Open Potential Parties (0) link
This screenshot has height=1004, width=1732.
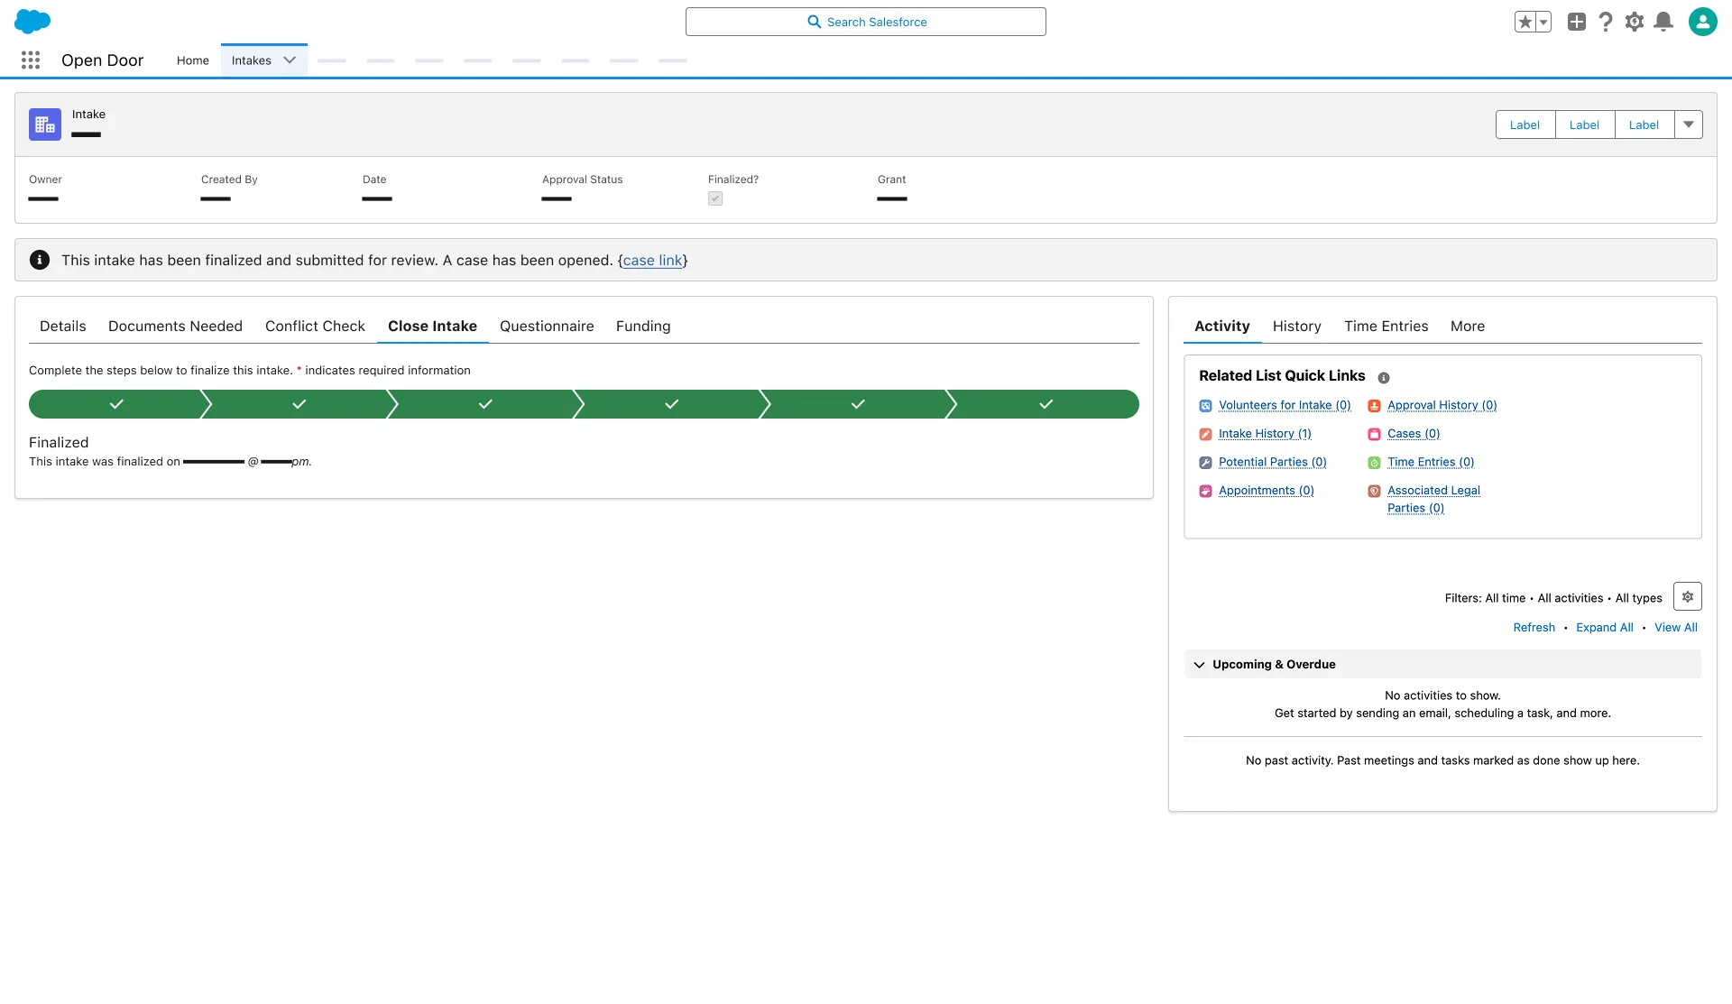point(1272,463)
